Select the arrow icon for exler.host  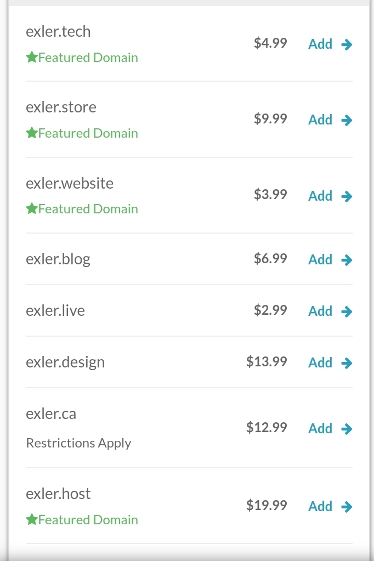(347, 507)
